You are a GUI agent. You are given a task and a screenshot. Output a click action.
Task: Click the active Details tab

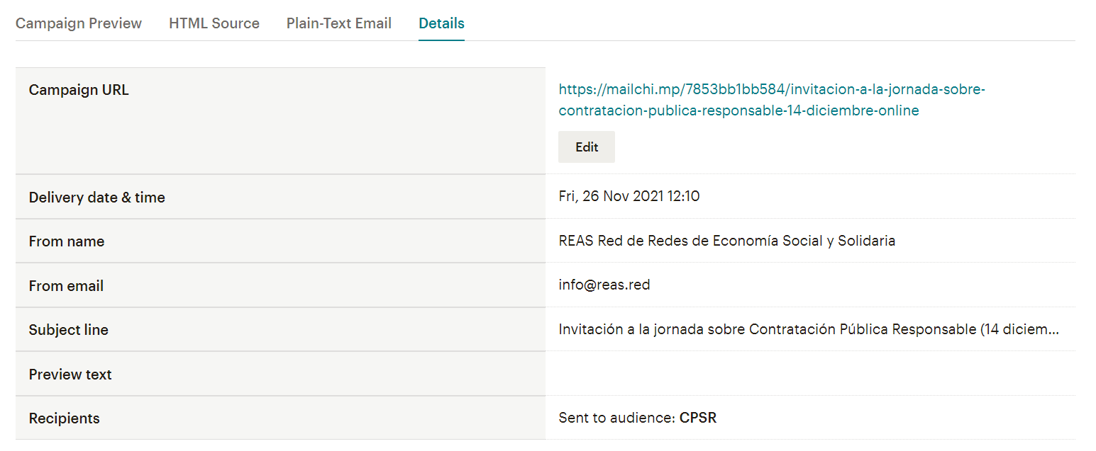(x=441, y=23)
